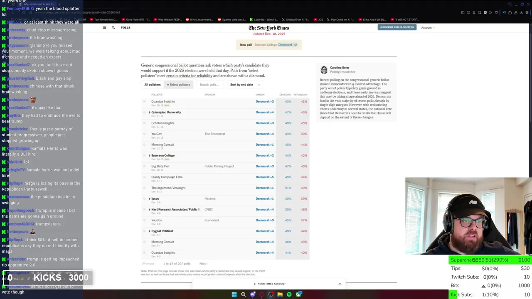Click the Superchat goal bar overlay

(x=490, y=260)
